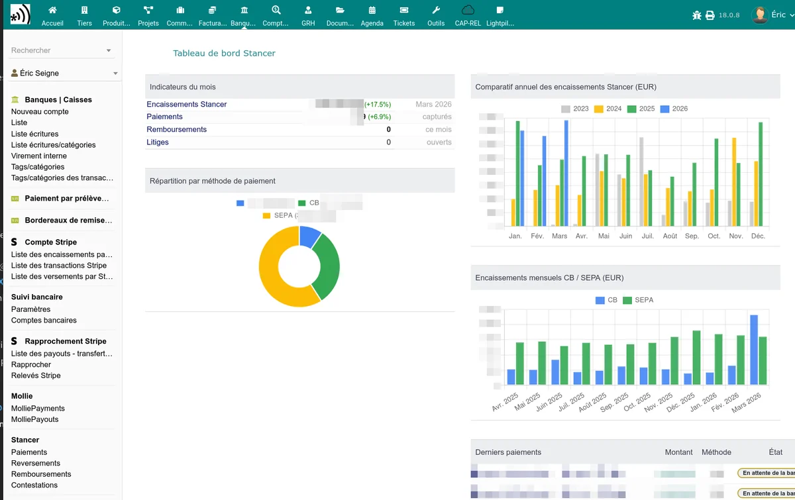Open the Rechercher dropdown arrow
The height and width of the screenshot is (500, 795).
pos(109,50)
